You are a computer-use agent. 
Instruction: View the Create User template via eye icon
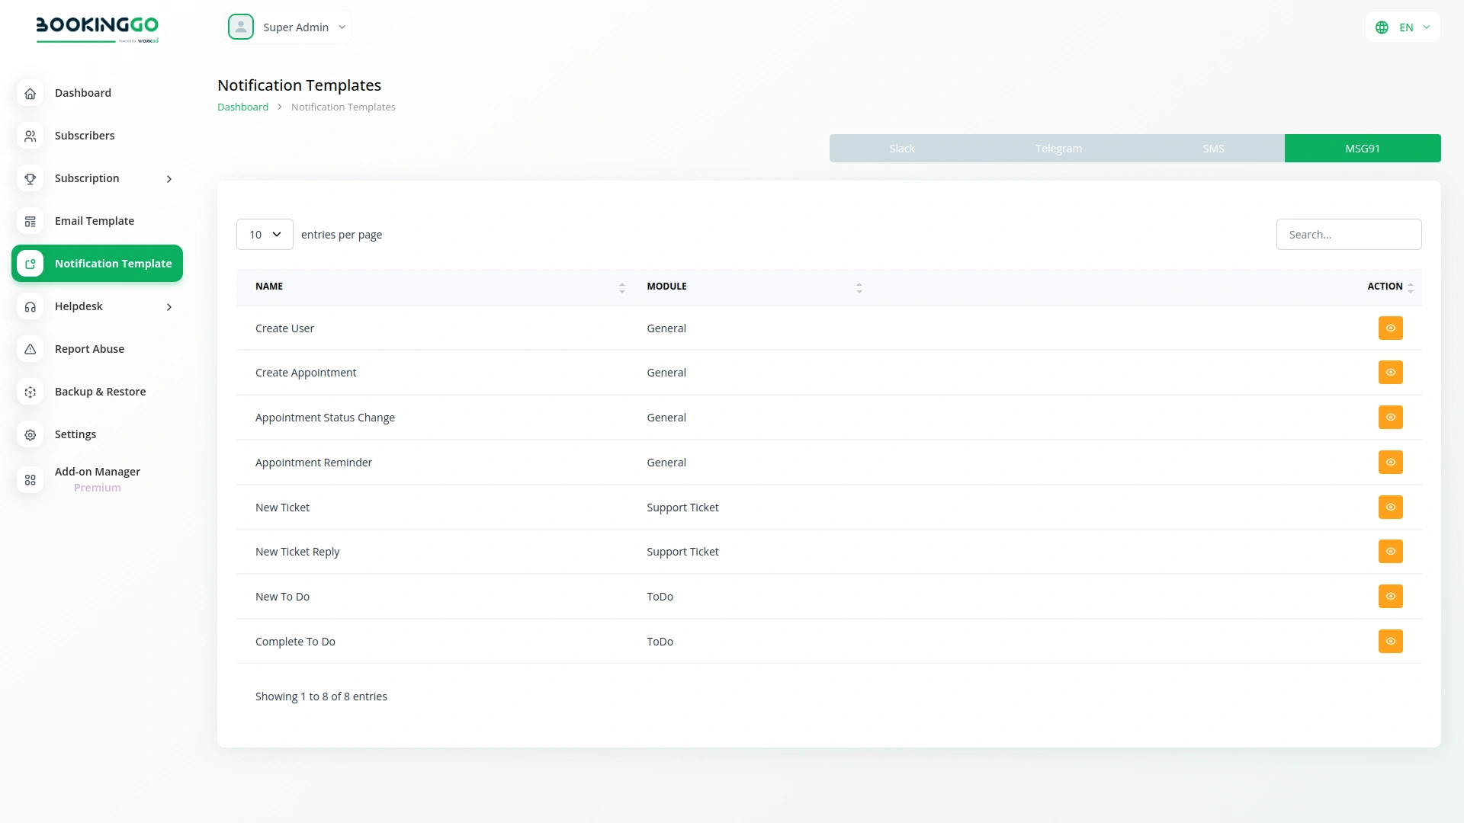[x=1390, y=328]
